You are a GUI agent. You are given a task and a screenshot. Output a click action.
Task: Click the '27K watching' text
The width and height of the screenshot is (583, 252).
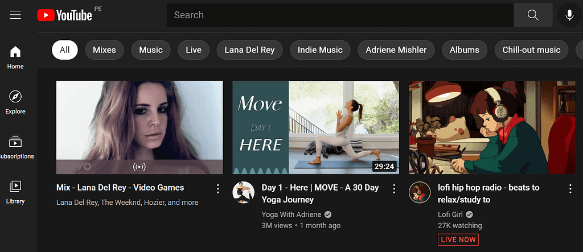[459, 225]
